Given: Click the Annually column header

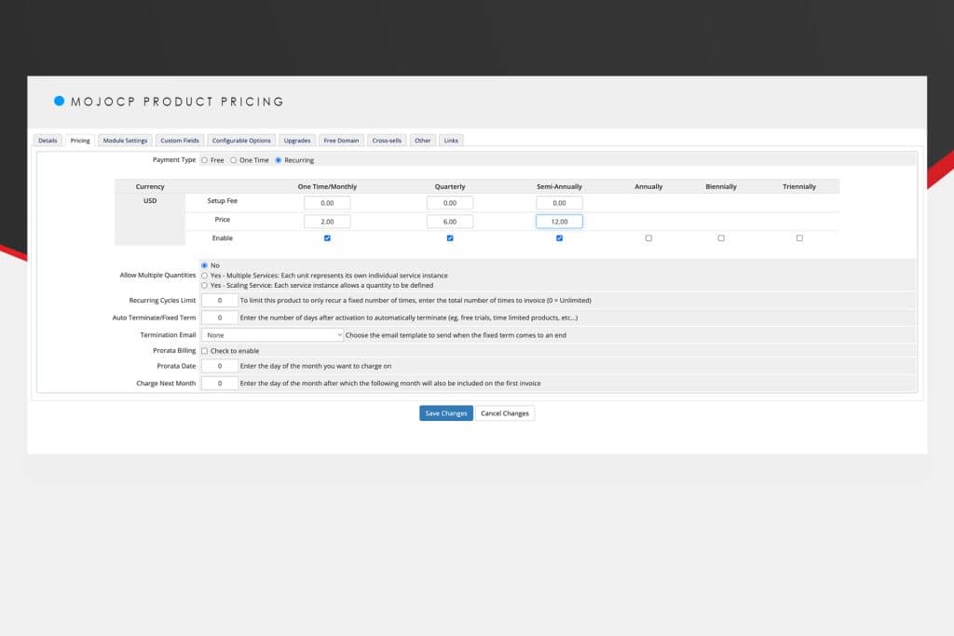Looking at the screenshot, I should [648, 186].
